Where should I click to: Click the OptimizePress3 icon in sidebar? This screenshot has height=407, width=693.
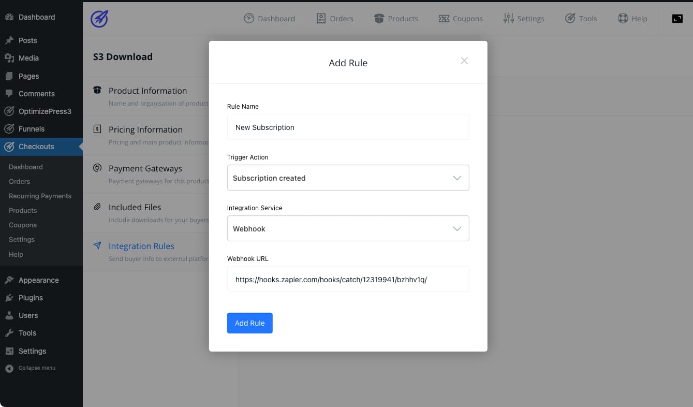9,111
